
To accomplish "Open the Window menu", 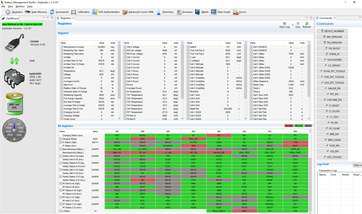I will click(x=20, y=6).
